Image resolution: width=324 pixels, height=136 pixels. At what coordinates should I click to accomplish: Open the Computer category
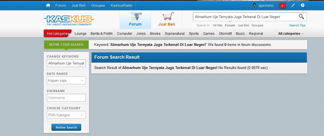[x=125, y=33]
